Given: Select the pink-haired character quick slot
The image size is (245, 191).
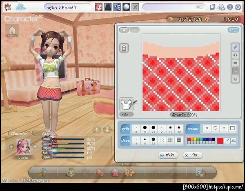Looking at the screenshot, I should point(99,7).
